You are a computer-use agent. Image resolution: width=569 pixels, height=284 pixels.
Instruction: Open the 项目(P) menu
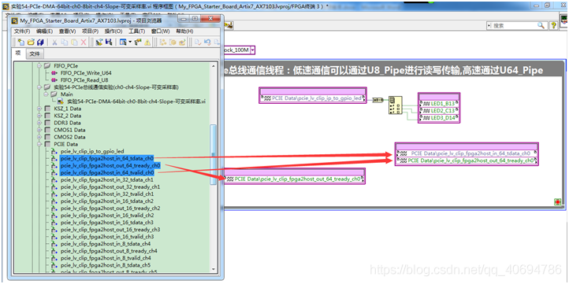pyautogui.click(x=90, y=31)
